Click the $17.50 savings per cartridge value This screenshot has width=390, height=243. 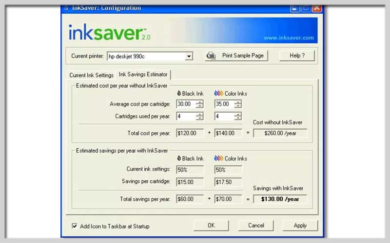(x=228, y=182)
